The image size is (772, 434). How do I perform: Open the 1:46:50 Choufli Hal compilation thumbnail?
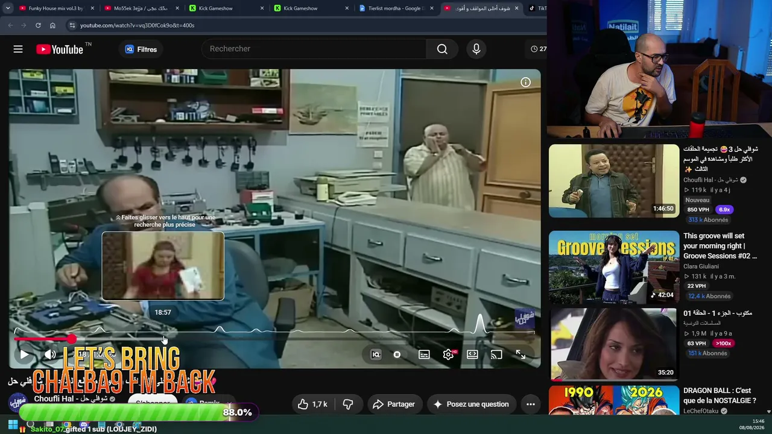click(614, 181)
